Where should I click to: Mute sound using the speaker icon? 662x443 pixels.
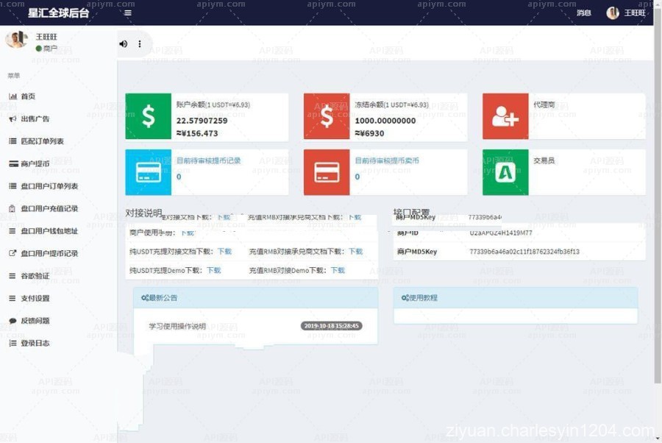[123, 44]
